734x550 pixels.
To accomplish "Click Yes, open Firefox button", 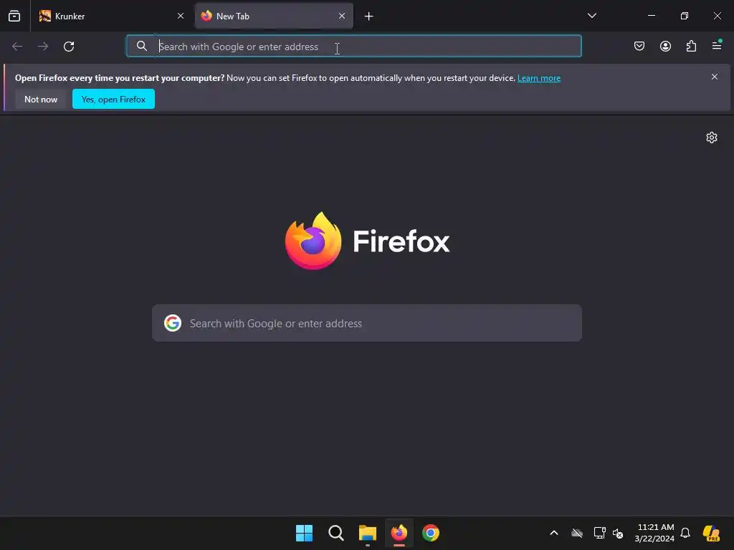I will click(113, 99).
